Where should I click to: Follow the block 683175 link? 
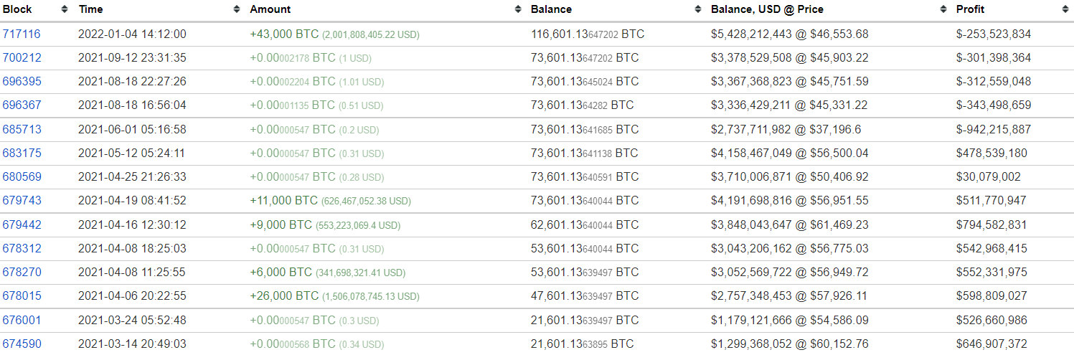coord(22,153)
